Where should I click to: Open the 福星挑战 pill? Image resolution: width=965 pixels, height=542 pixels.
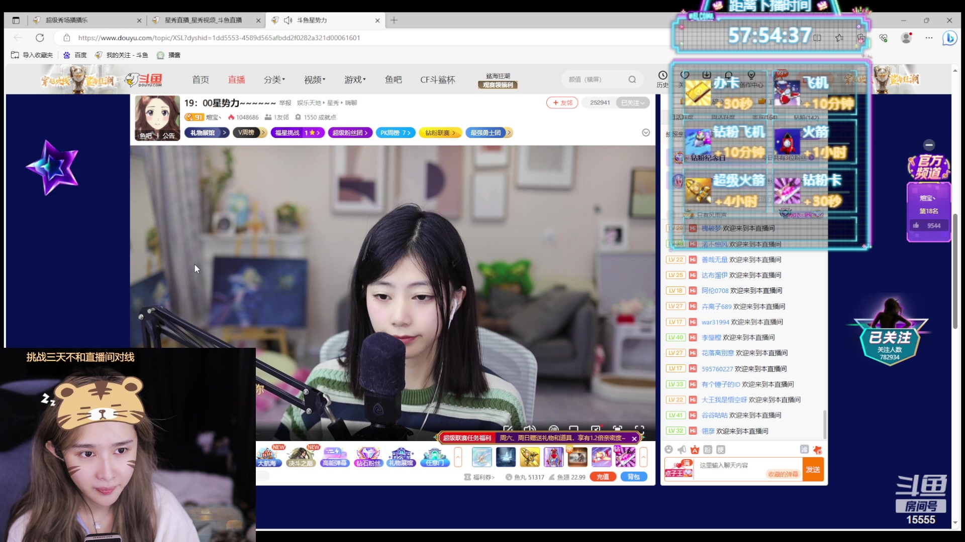coord(298,132)
